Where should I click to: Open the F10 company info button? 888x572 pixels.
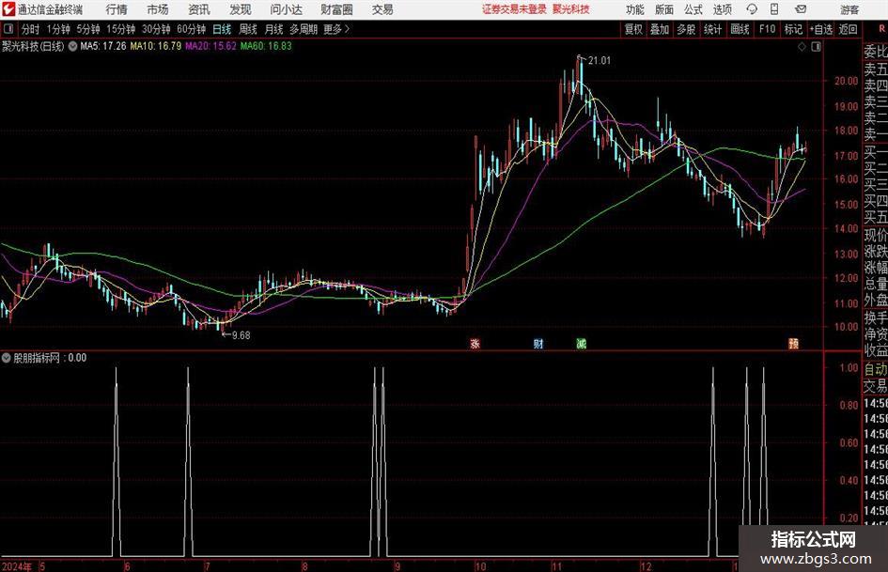pyautogui.click(x=767, y=29)
